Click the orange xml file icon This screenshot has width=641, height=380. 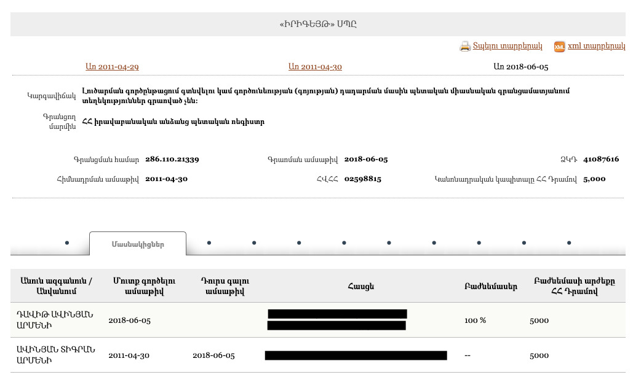coord(559,47)
